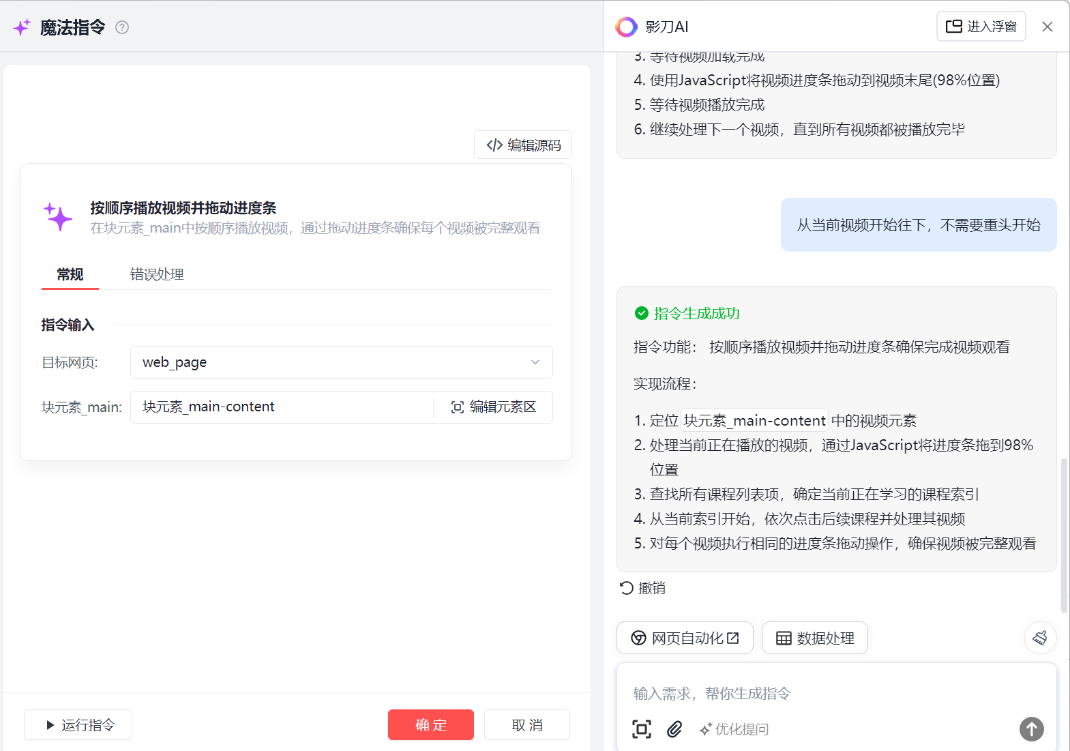Click the 编辑源码 button
The height and width of the screenshot is (751, 1070).
pyautogui.click(x=523, y=145)
